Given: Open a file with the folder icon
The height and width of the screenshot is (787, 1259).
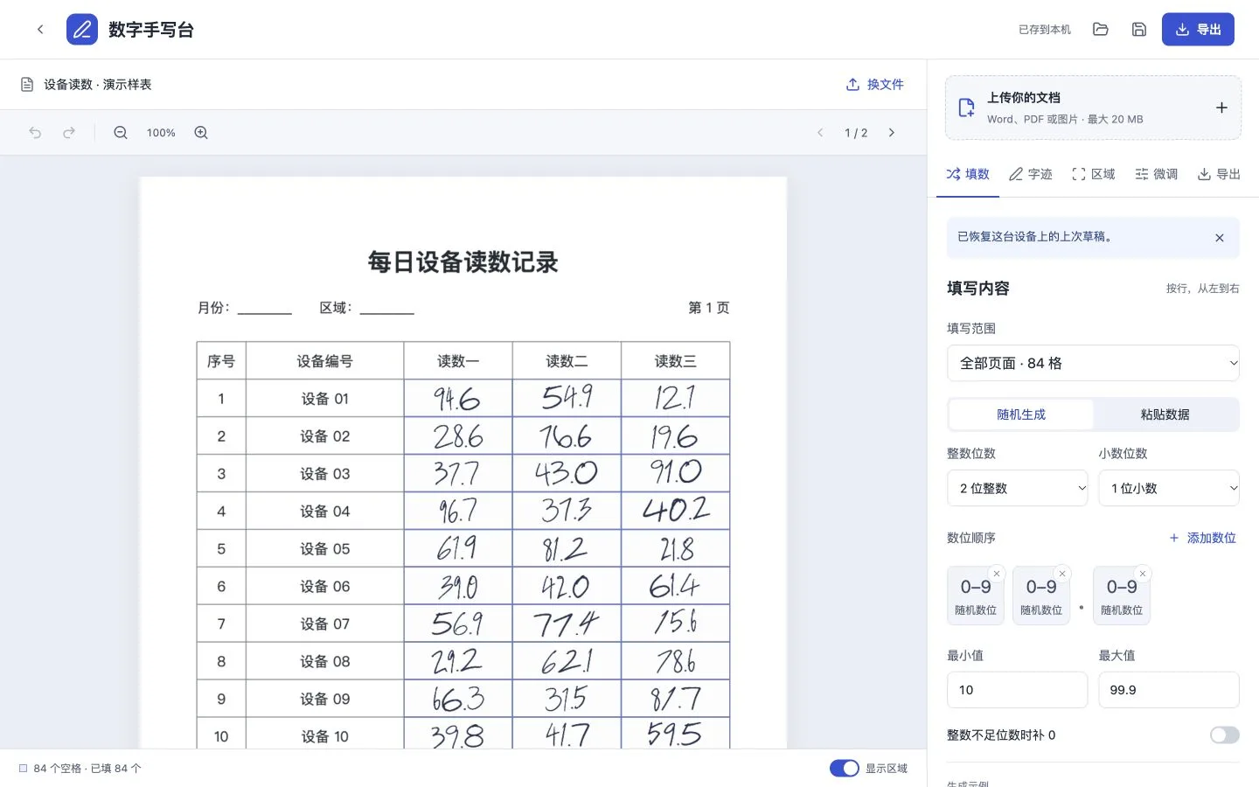Looking at the screenshot, I should [x=1101, y=30].
